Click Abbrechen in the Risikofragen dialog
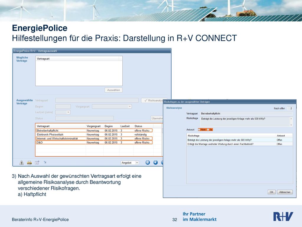This screenshot has height=227, width=302. point(285,192)
